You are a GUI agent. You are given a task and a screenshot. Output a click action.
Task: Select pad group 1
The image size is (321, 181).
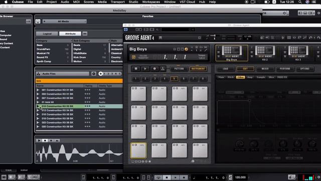point(136,78)
